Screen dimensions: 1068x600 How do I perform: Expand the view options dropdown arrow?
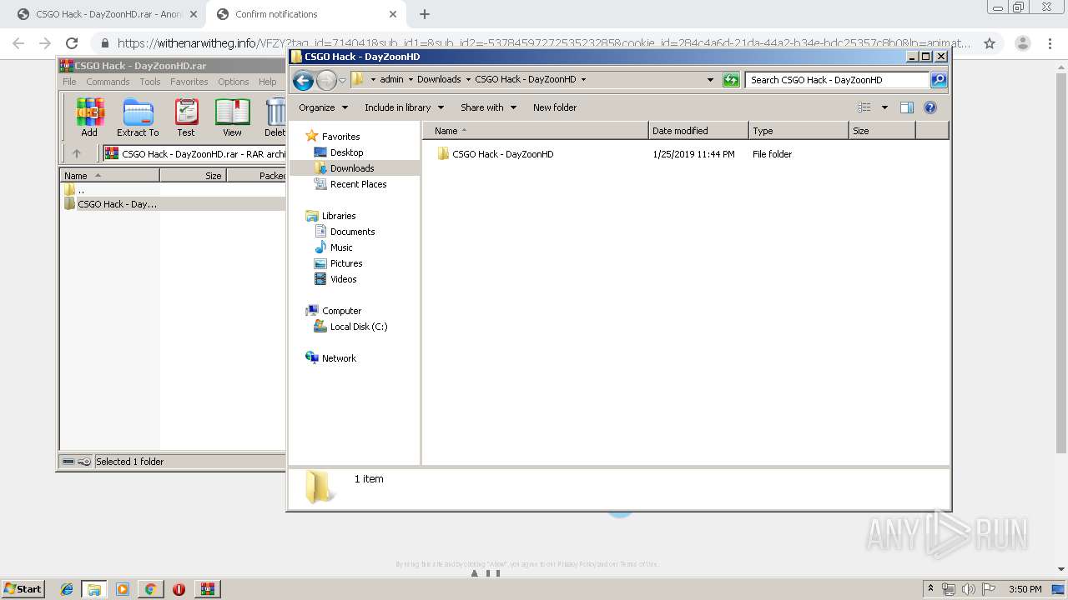point(884,107)
